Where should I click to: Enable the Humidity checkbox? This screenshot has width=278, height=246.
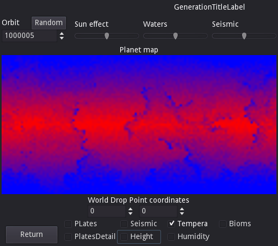(x=171, y=237)
